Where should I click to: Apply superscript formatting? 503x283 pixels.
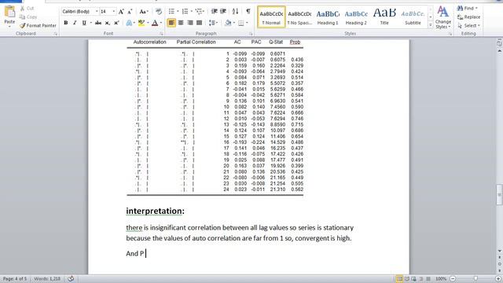(x=116, y=23)
